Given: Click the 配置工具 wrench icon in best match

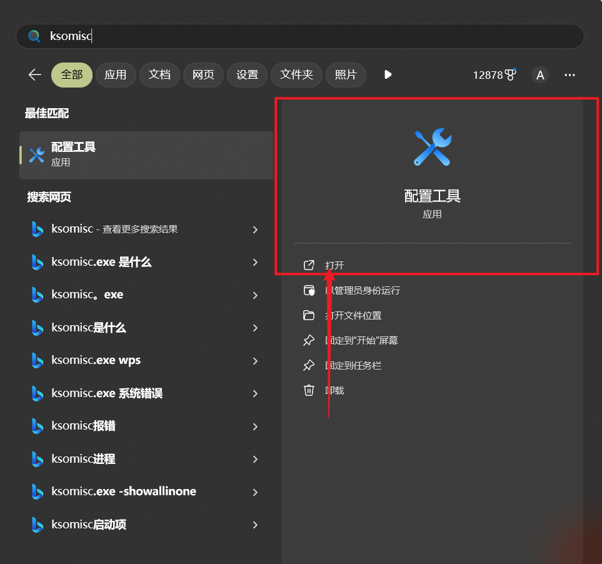Looking at the screenshot, I should pos(37,155).
